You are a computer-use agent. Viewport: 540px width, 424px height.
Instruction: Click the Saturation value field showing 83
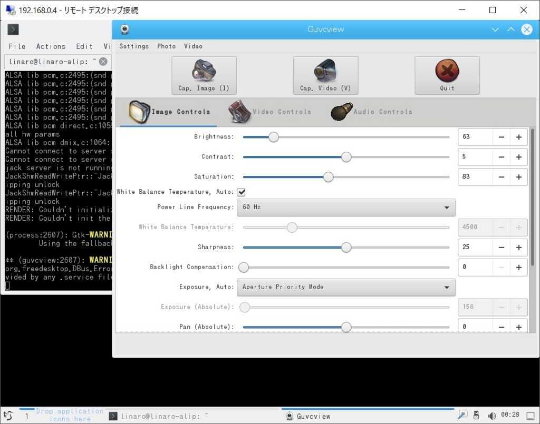point(476,177)
